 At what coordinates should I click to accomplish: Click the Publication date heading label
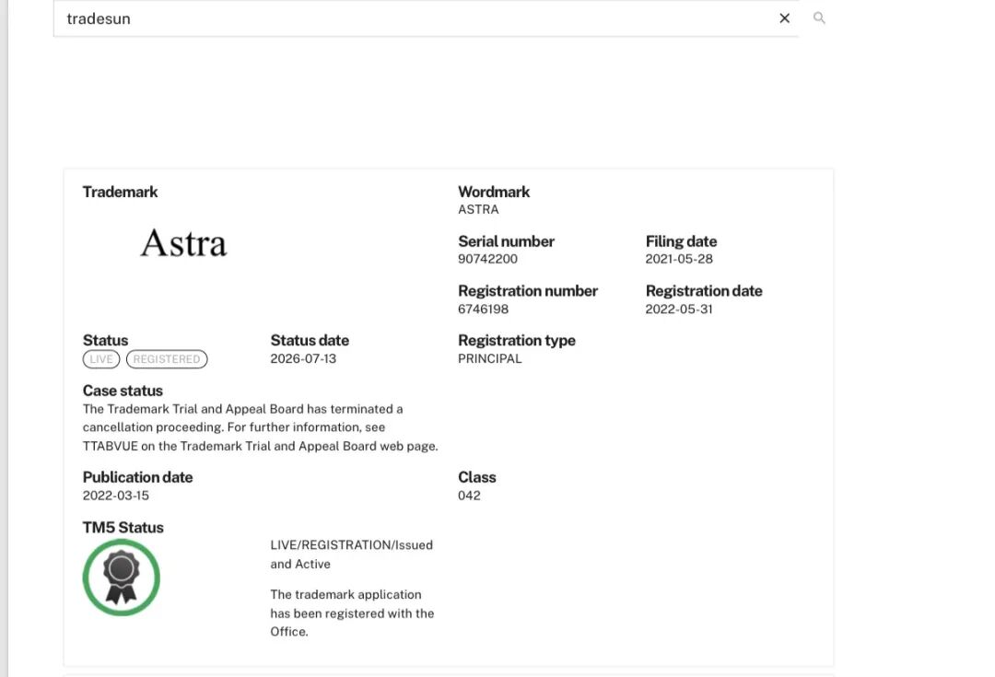coord(137,477)
